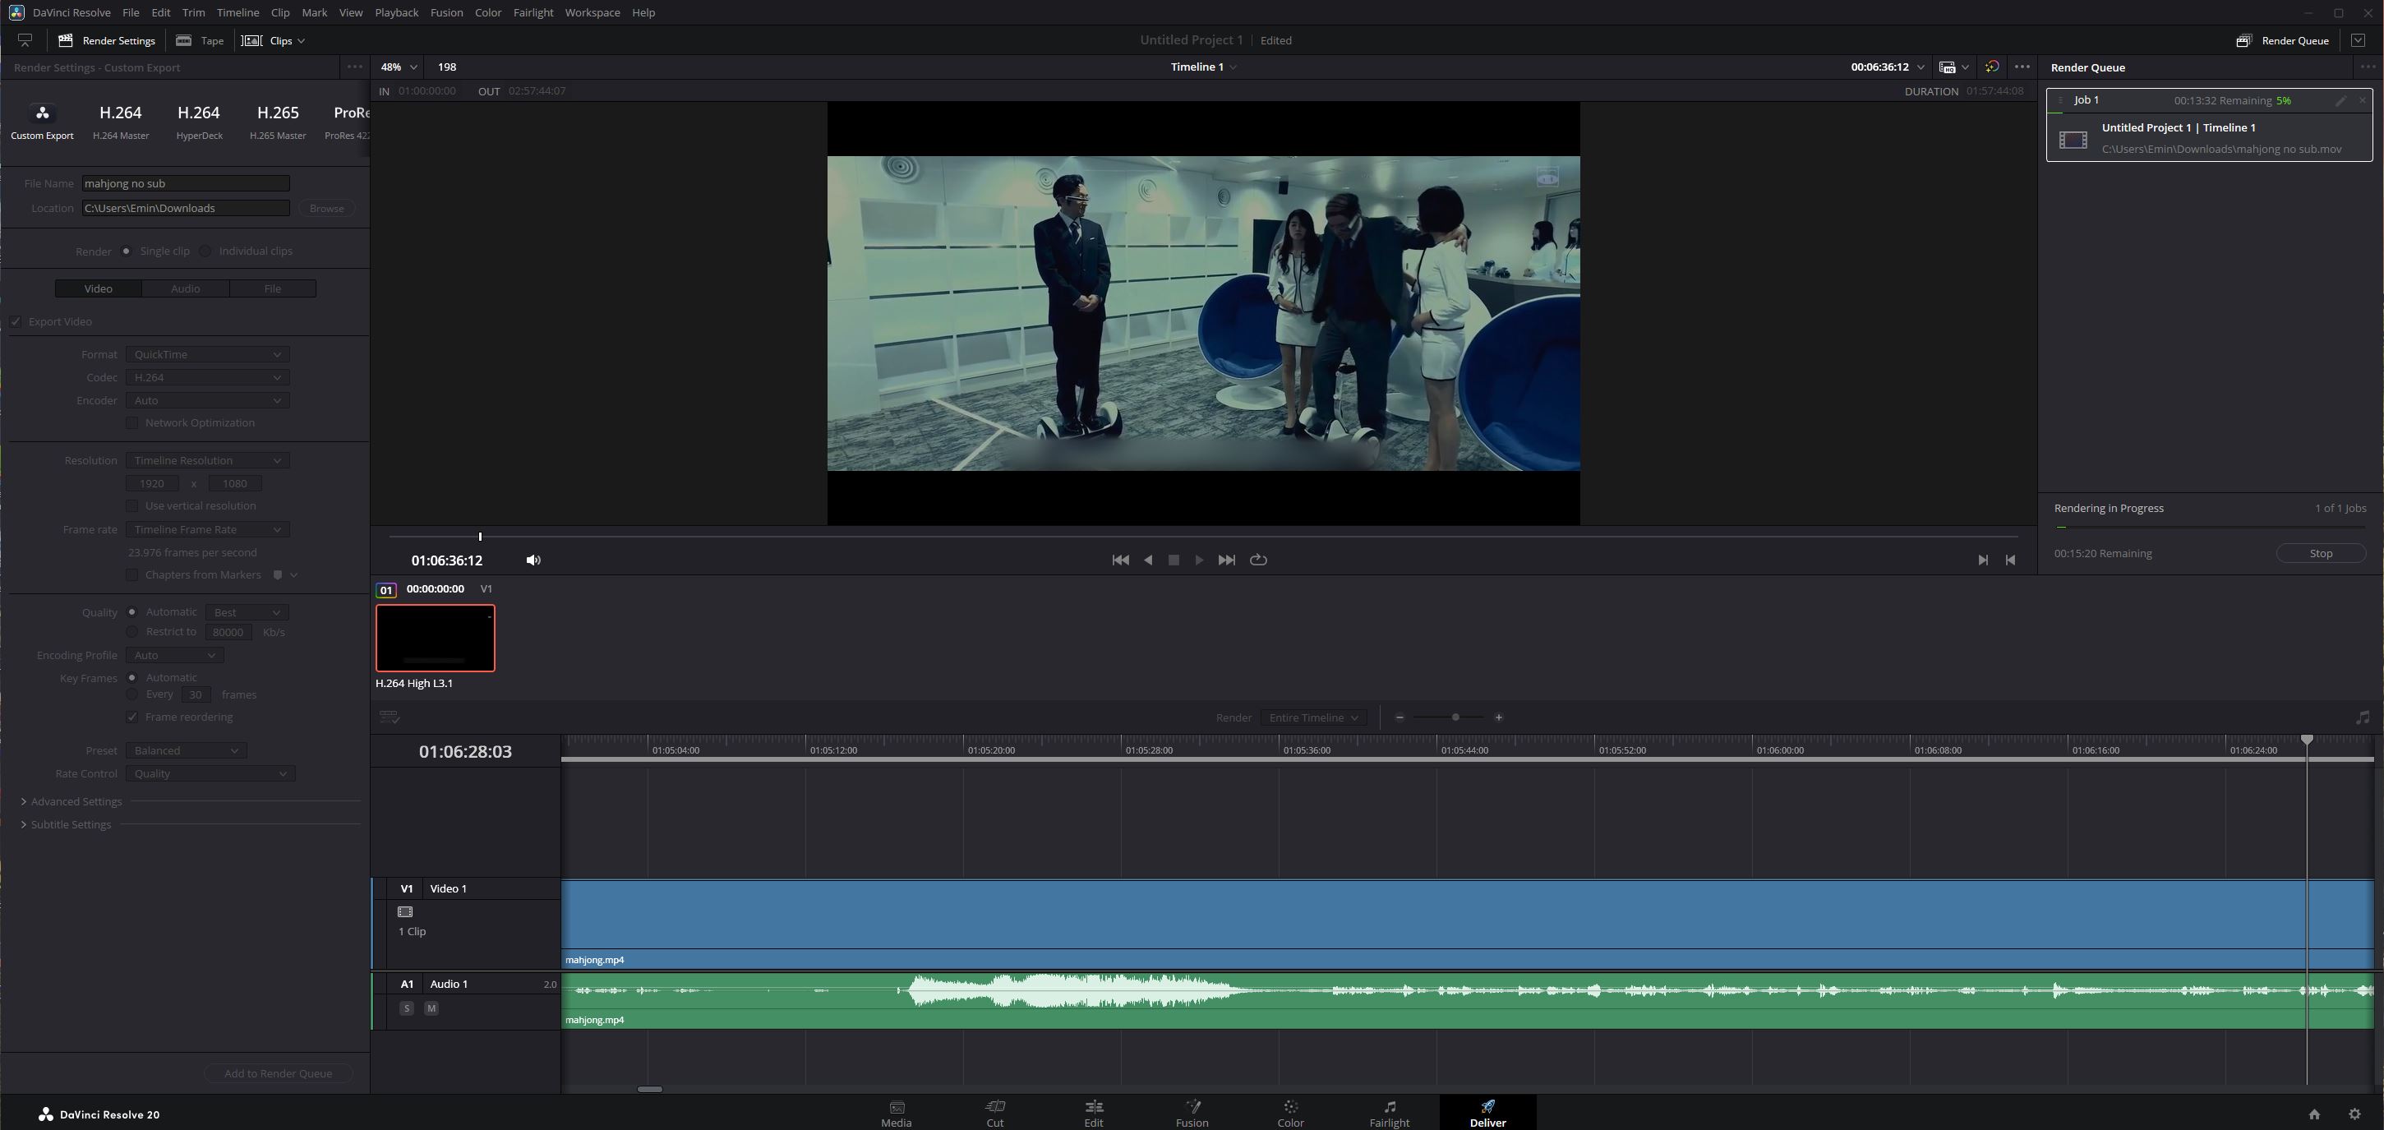Image resolution: width=2384 pixels, height=1130 pixels.
Task: Toggle loop playback icon
Action: 1257,560
